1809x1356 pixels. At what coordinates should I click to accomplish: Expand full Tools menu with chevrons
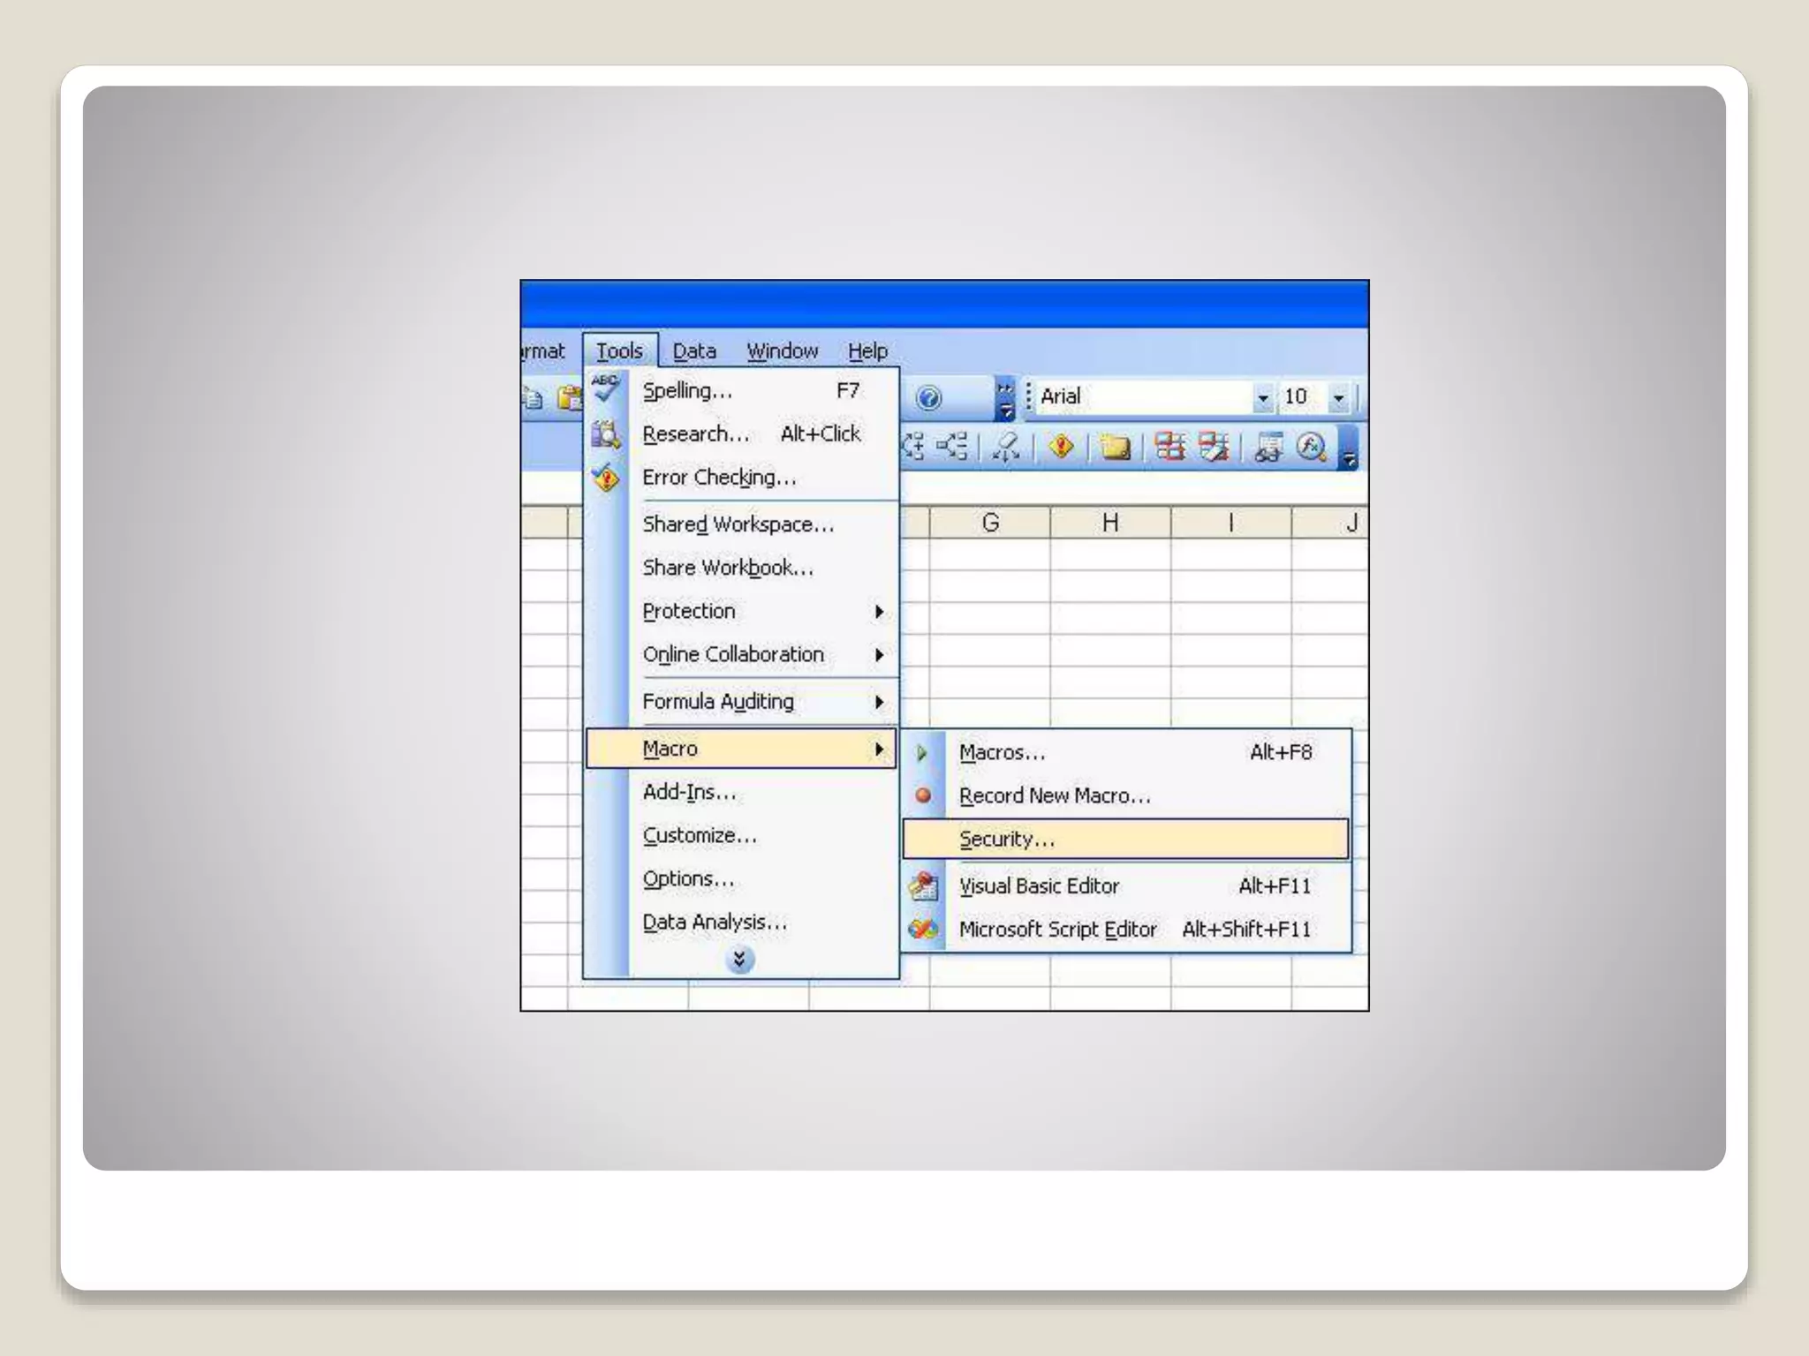[x=740, y=960]
